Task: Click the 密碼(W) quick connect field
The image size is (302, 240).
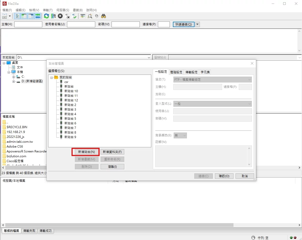Action: (126, 24)
